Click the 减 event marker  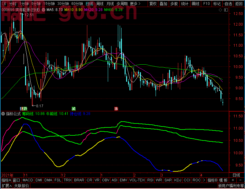[x=73, y=109]
